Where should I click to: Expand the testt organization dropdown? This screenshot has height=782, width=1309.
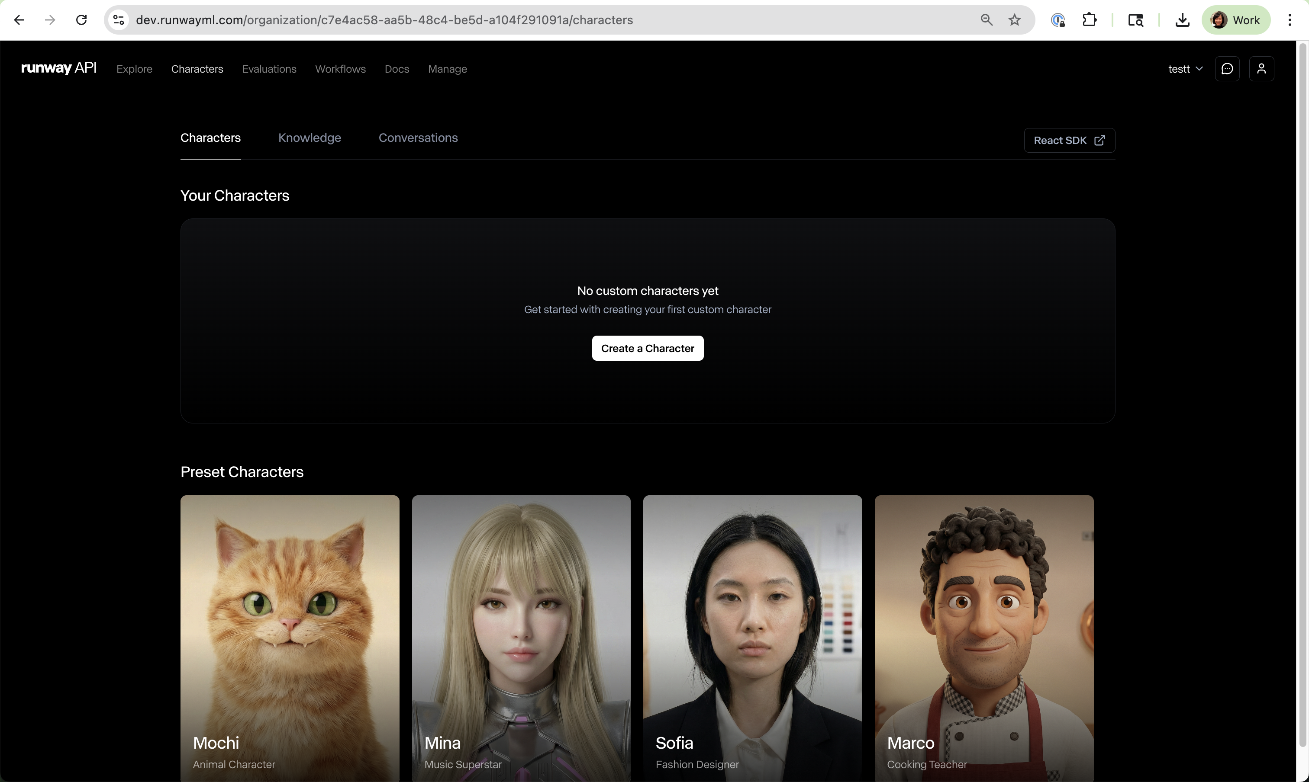pyautogui.click(x=1184, y=68)
